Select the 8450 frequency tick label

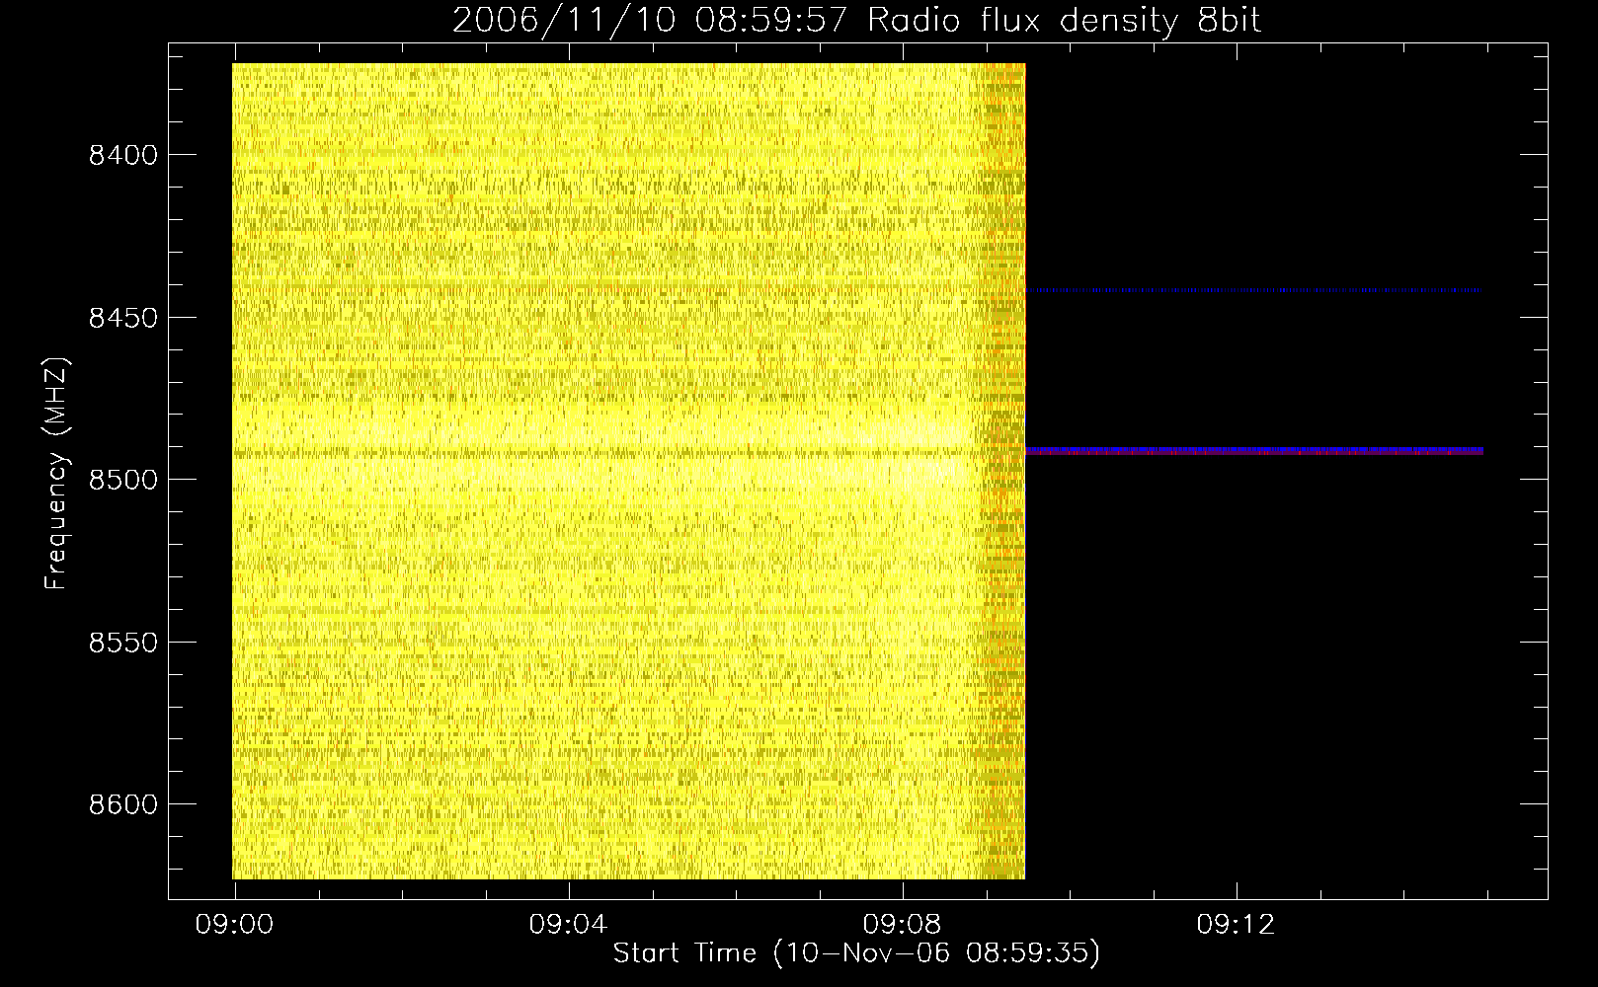click(x=122, y=318)
